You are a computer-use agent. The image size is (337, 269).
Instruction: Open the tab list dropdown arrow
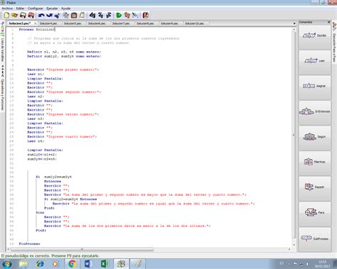294,23
